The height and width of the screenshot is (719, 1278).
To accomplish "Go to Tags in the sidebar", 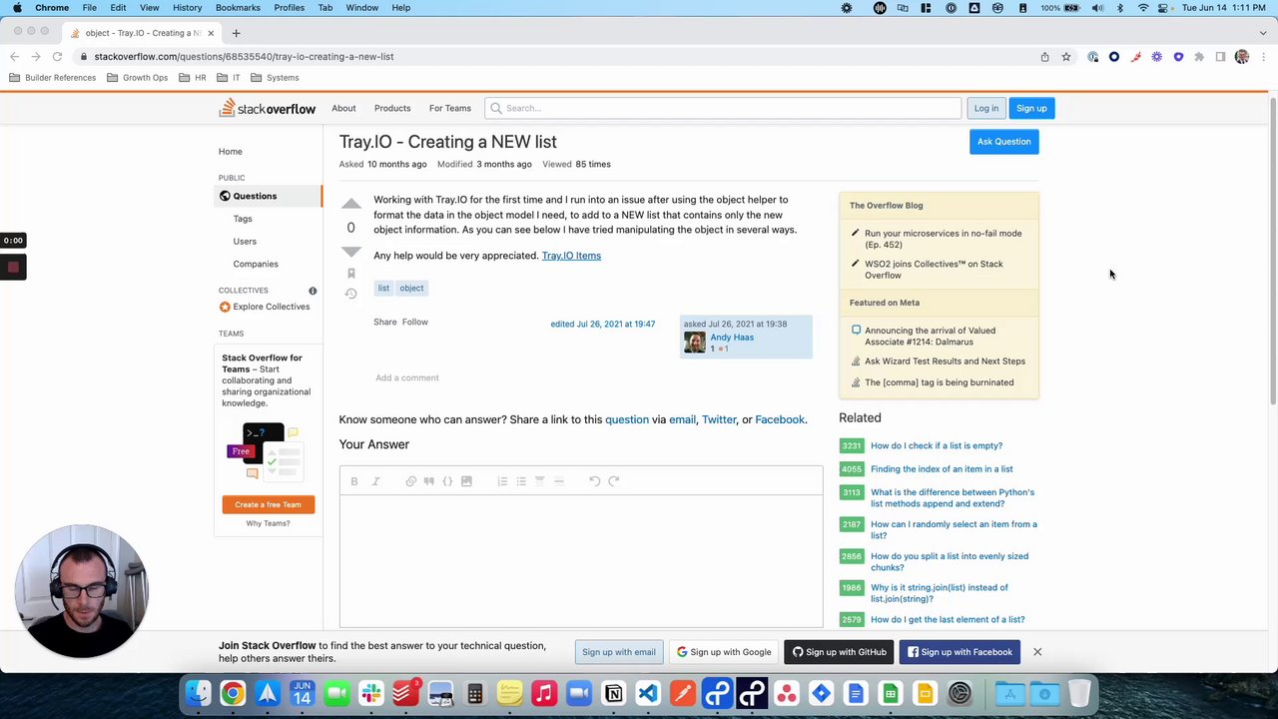I will pyautogui.click(x=243, y=219).
